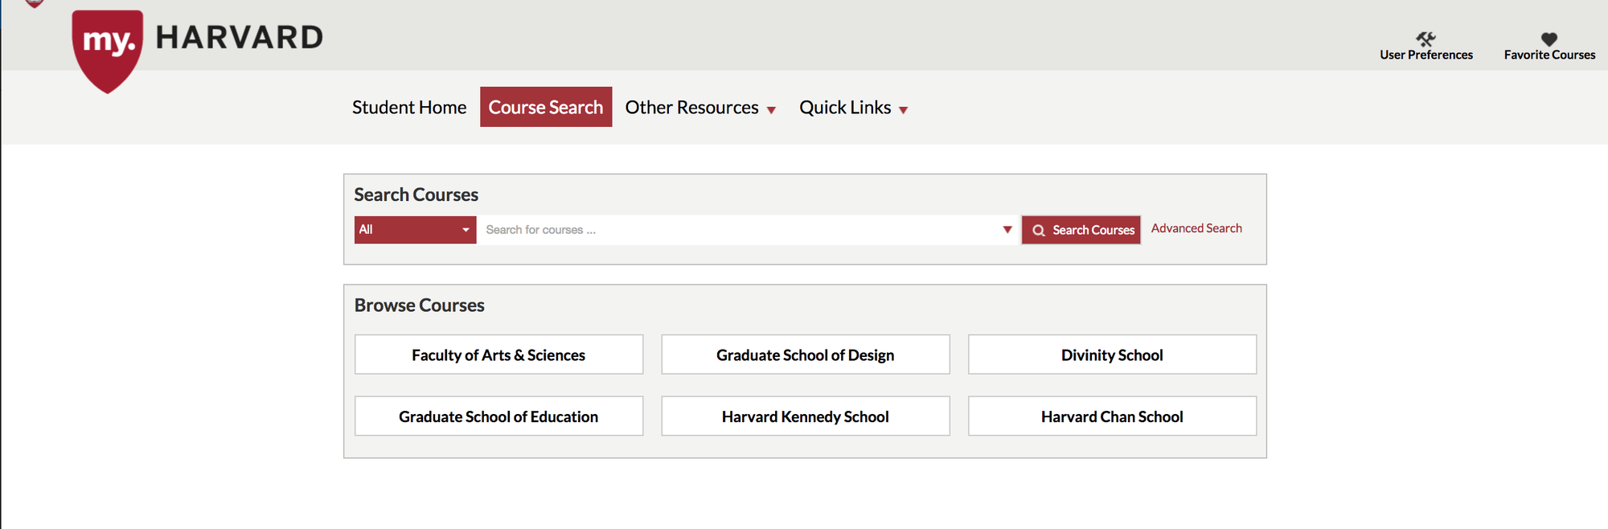Screen dimensions: 1608x529
Task: Browse Divinity School courses
Action: point(1112,355)
